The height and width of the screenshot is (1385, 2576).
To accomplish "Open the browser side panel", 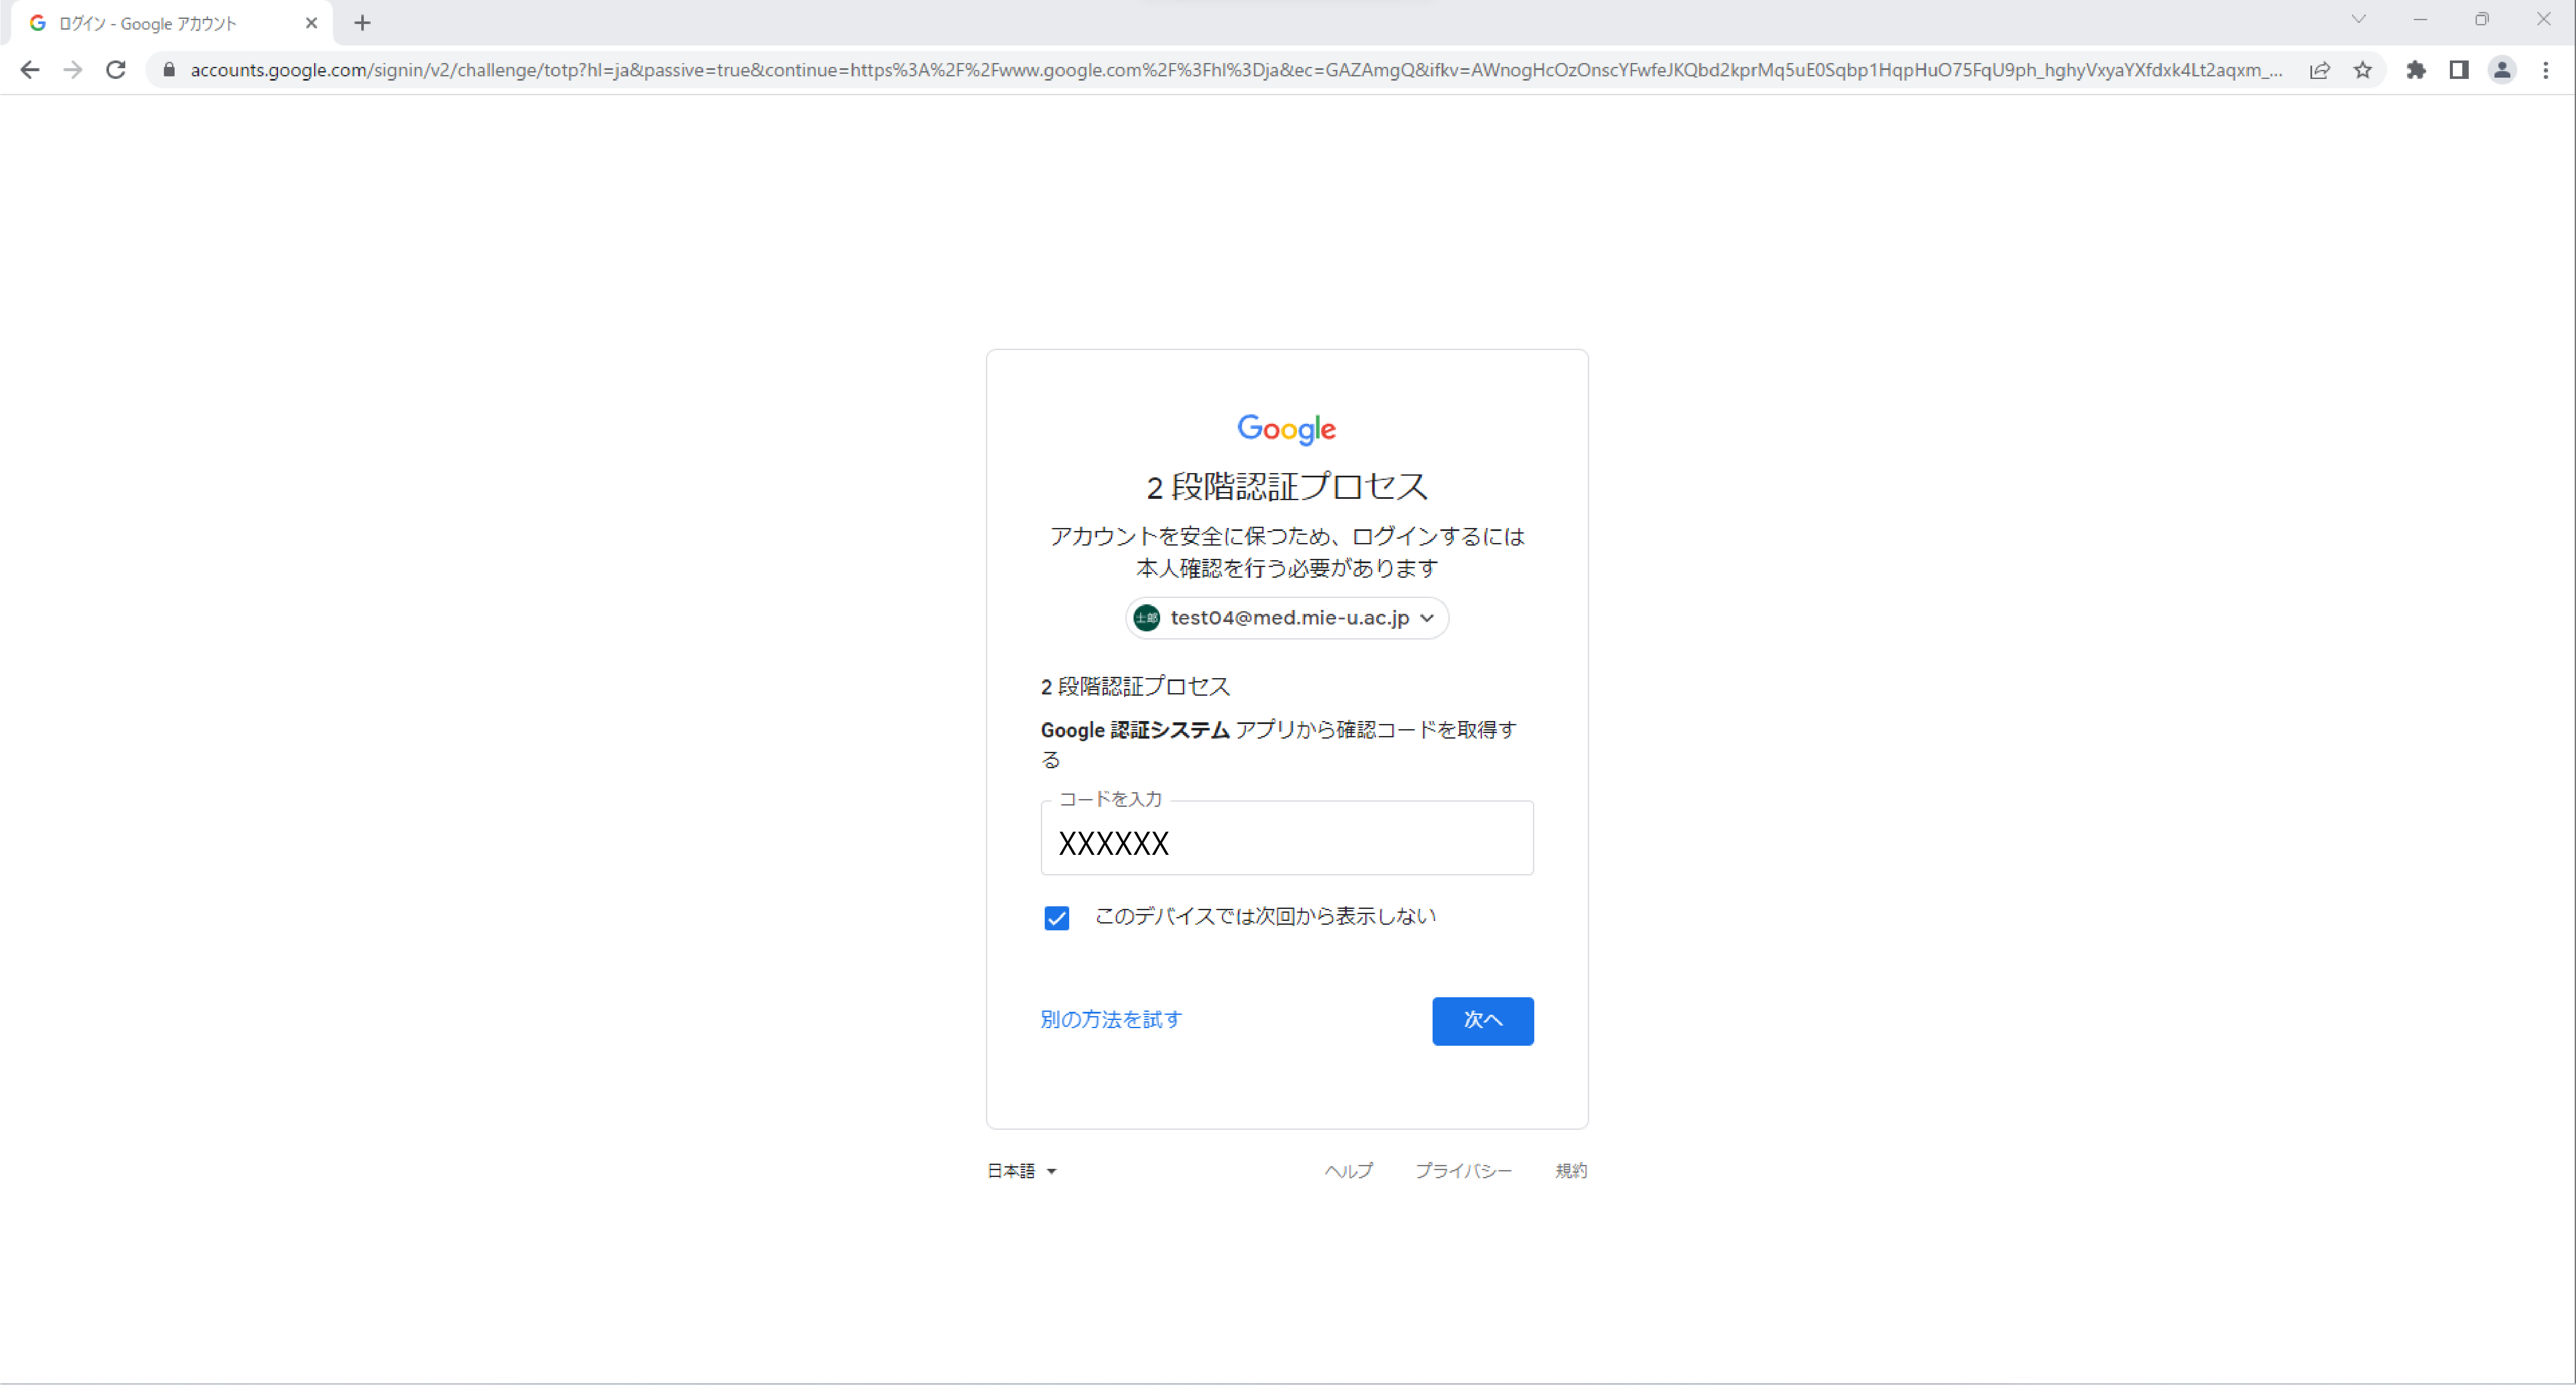I will coord(2459,70).
